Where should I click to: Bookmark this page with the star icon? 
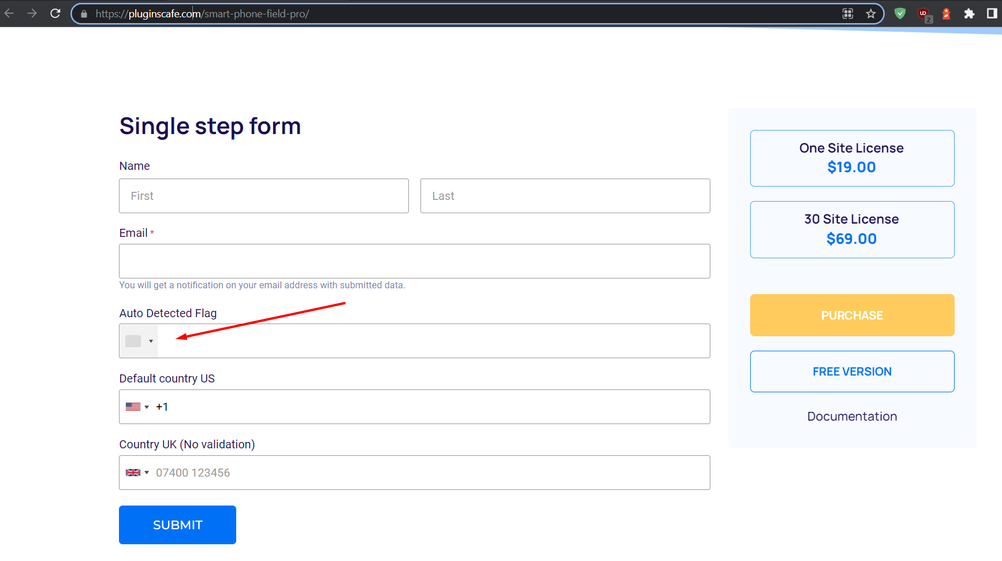pyautogui.click(x=871, y=14)
